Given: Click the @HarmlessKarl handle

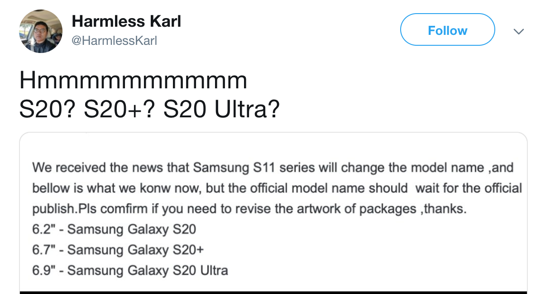Looking at the screenshot, I should click(115, 41).
